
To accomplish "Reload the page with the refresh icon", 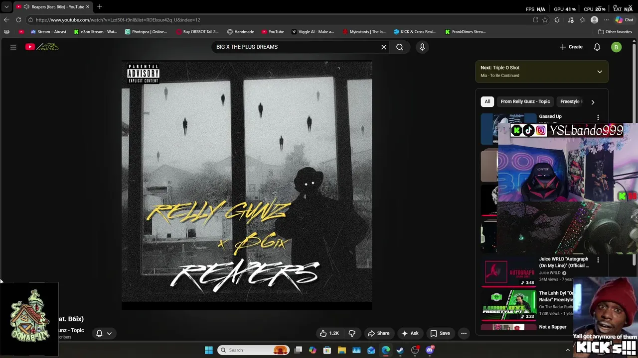I will tap(18, 20).
